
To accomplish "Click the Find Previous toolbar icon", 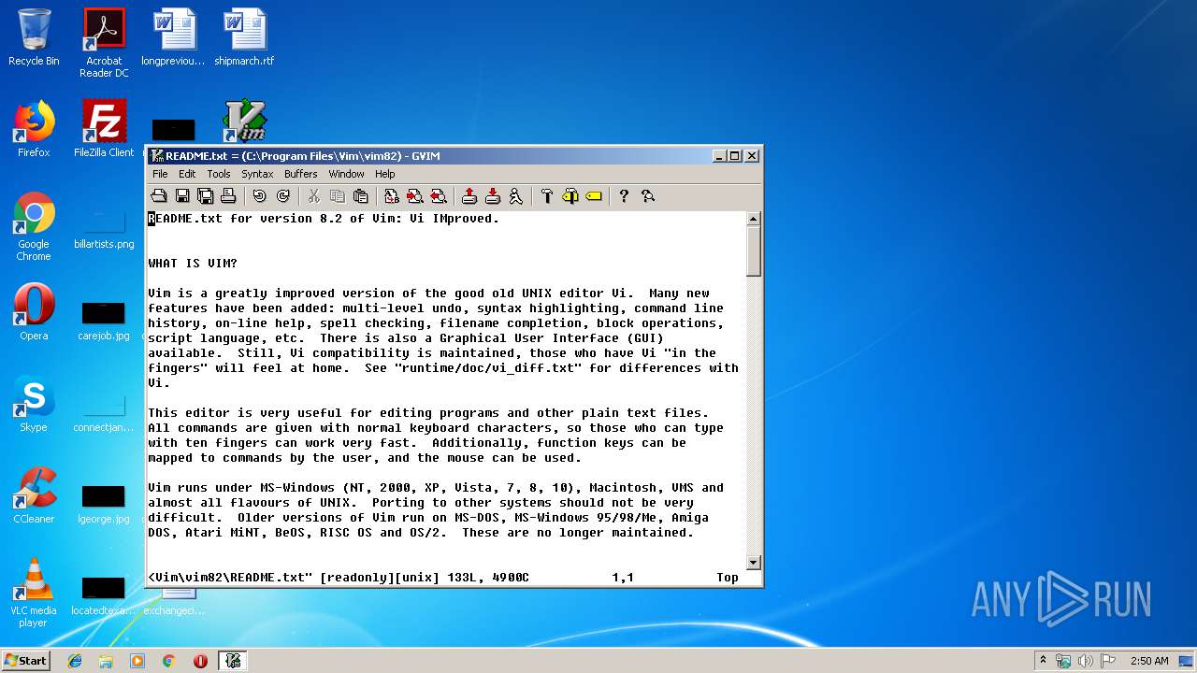I will pos(438,196).
